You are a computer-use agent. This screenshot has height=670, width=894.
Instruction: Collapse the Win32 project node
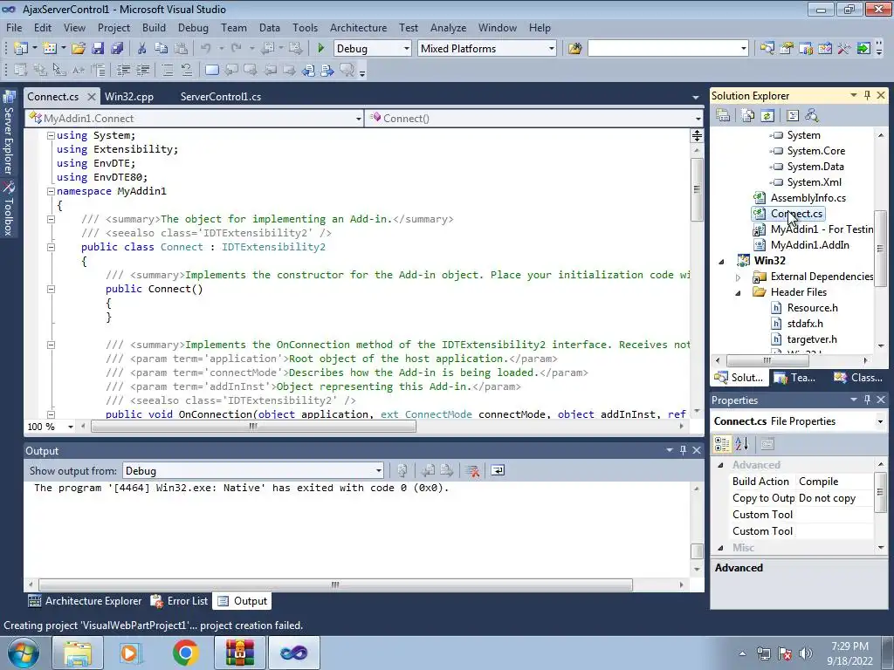(722, 262)
